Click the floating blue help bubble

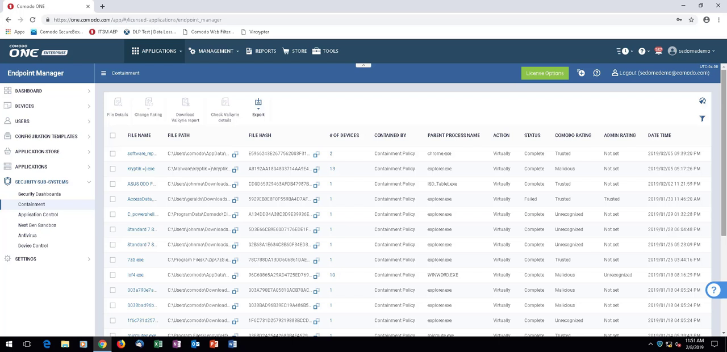pos(714,290)
